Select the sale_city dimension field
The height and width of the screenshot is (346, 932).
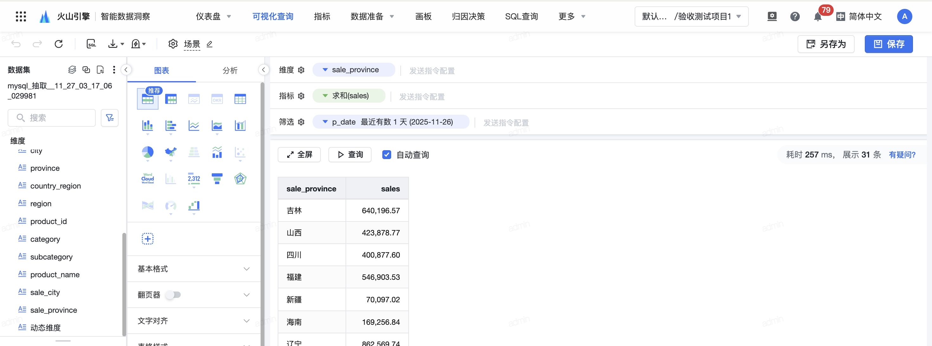[x=45, y=292]
